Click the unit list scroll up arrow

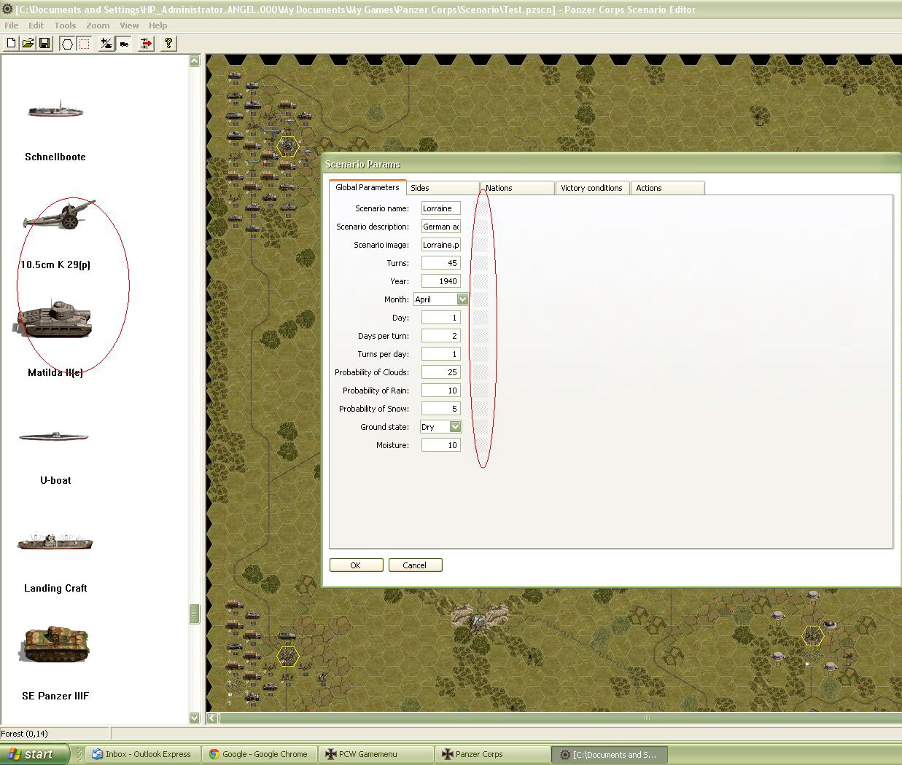pyautogui.click(x=194, y=60)
